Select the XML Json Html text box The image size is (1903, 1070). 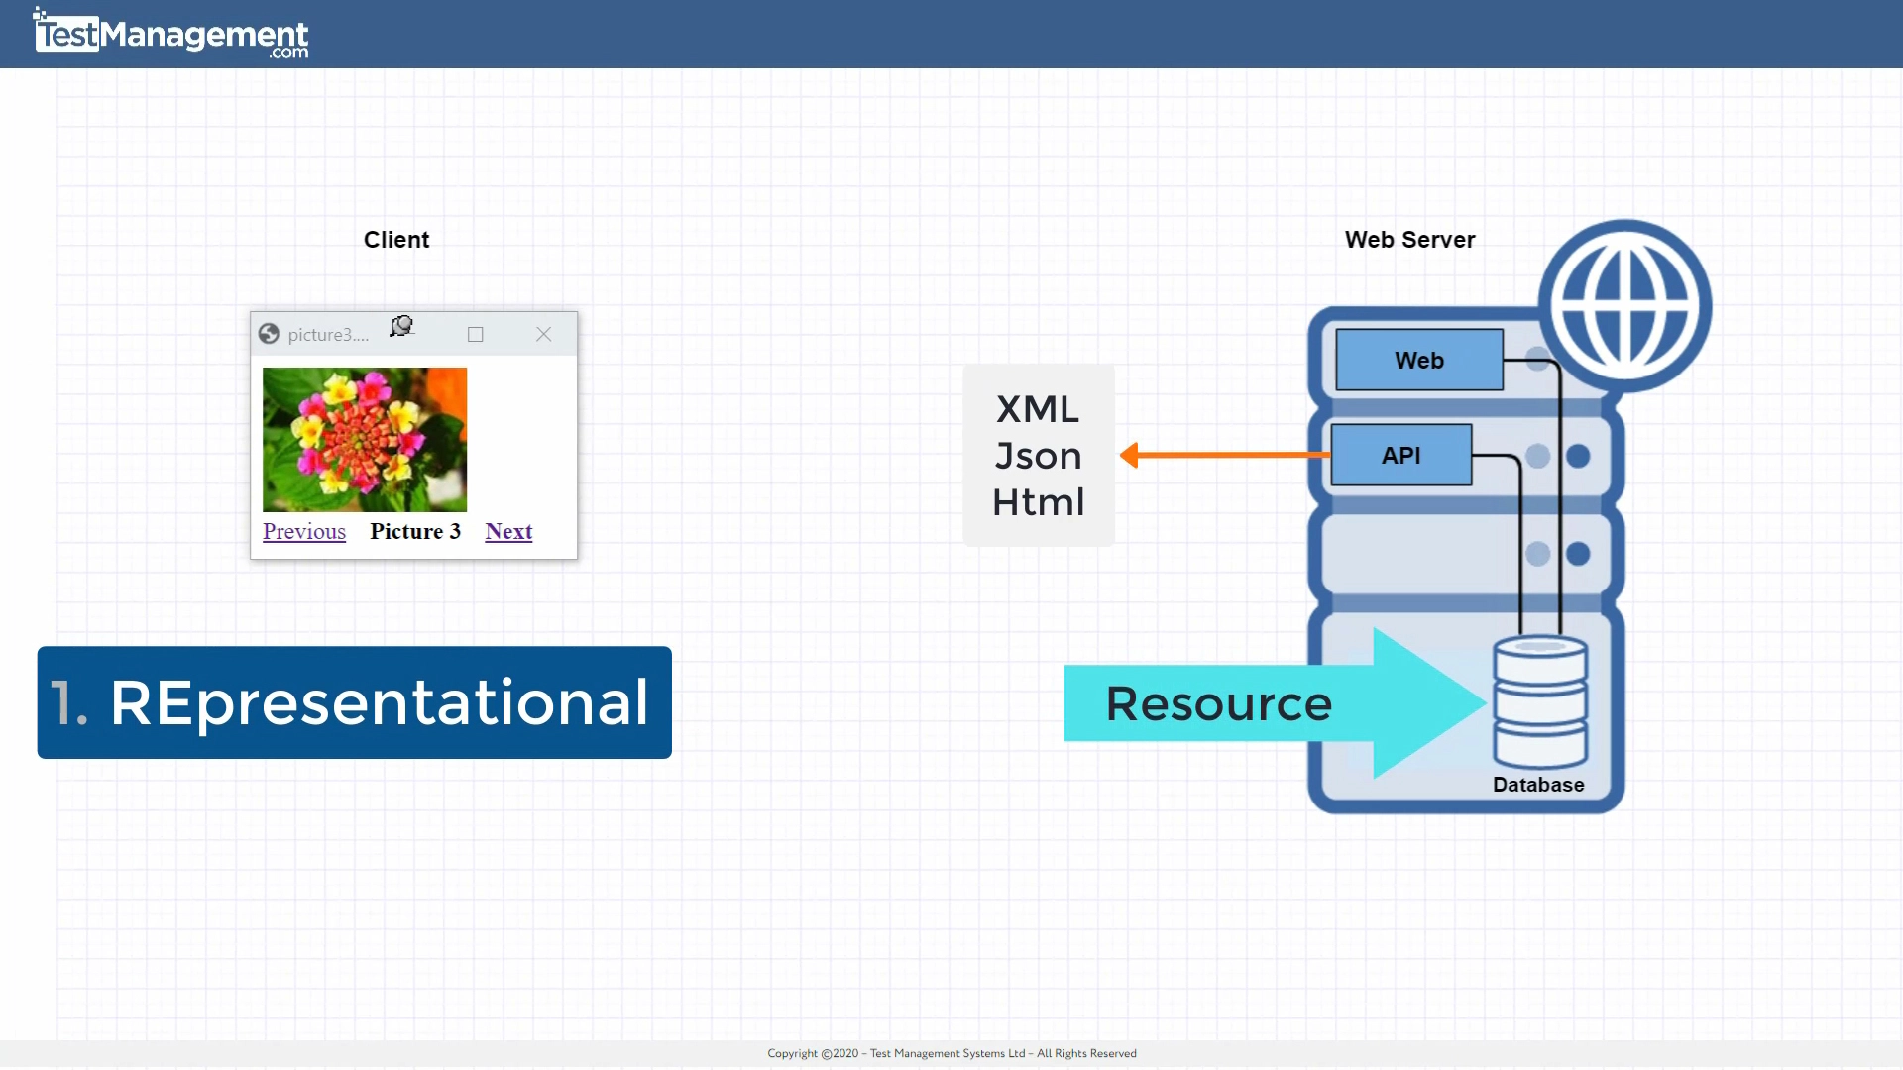[1038, 456]
